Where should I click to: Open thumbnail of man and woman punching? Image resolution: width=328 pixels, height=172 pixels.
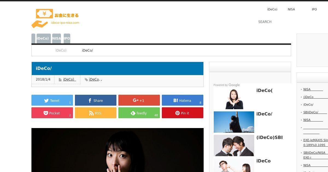point(234,165)
